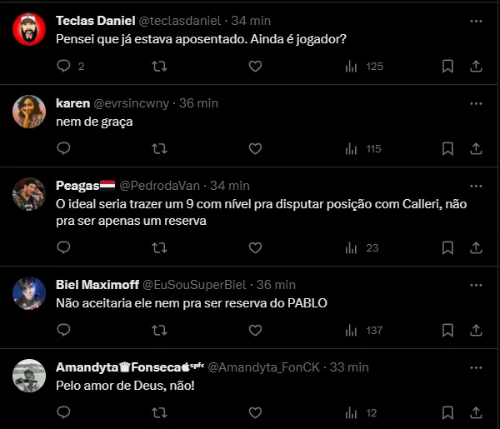Open more options on Amandyta Fonseca's tweet
Screen dimensions: 500x429
pyautogui.click(x=476, y=367)
